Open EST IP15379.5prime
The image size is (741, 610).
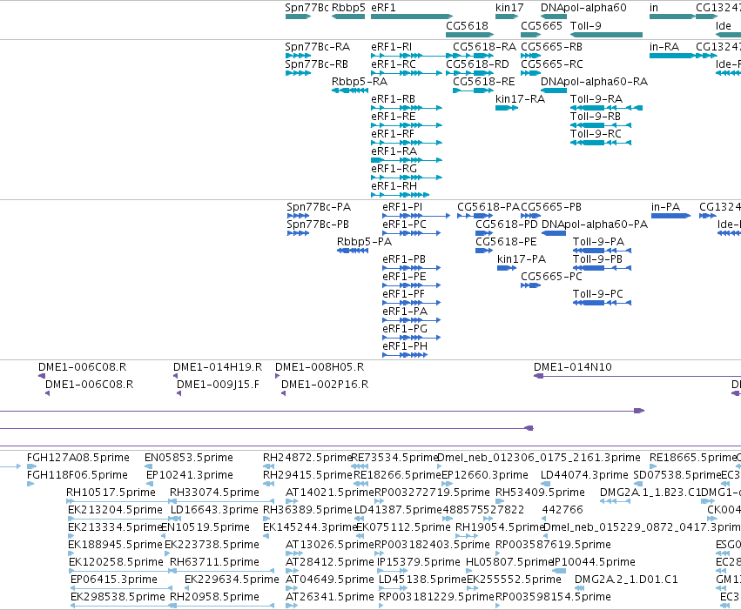pyautogui.click(x=418, y=562)
